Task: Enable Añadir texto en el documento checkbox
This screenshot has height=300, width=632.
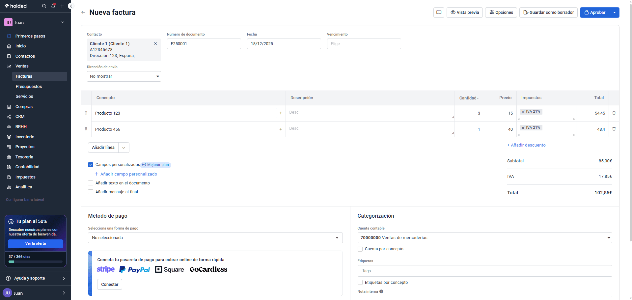Action: (91, 183)
